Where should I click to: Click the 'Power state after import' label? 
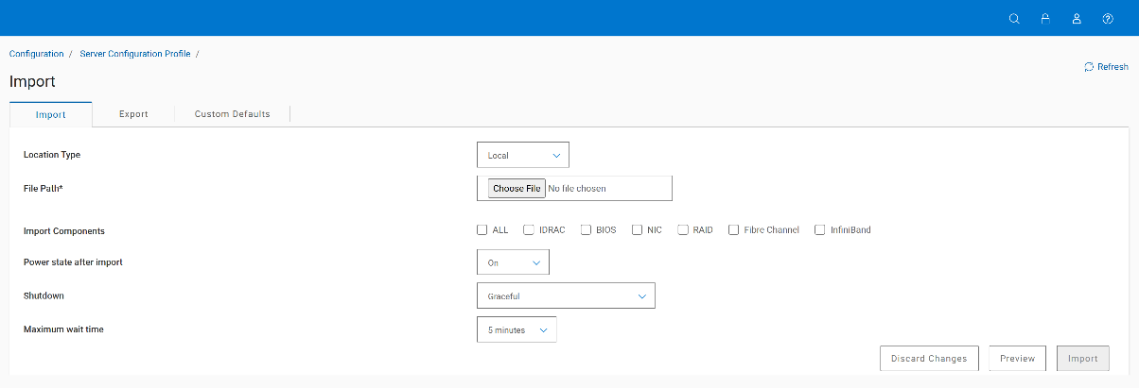coord(73,261)
